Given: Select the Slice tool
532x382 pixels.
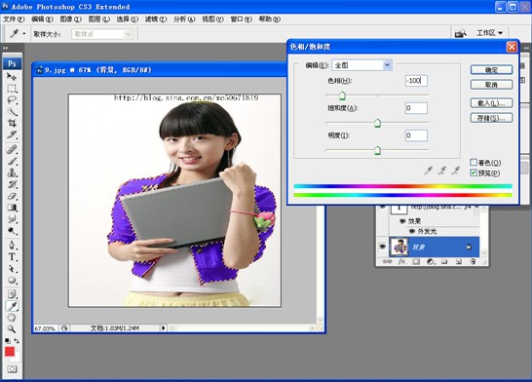Looking at the screenshot, I should 12,134.
